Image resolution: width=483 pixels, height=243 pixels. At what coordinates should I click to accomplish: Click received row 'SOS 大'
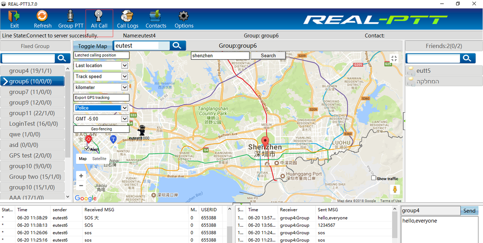[113, 218]
